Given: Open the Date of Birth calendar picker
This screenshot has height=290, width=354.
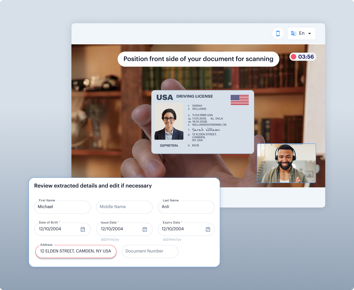Looking at the screenshot, I should point(83,229).
